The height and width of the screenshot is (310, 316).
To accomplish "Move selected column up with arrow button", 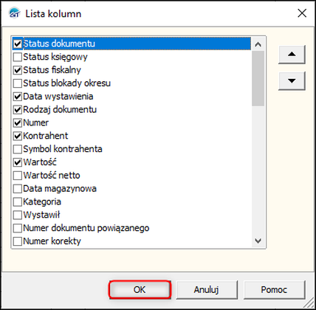I will click(x=292, y=55).
